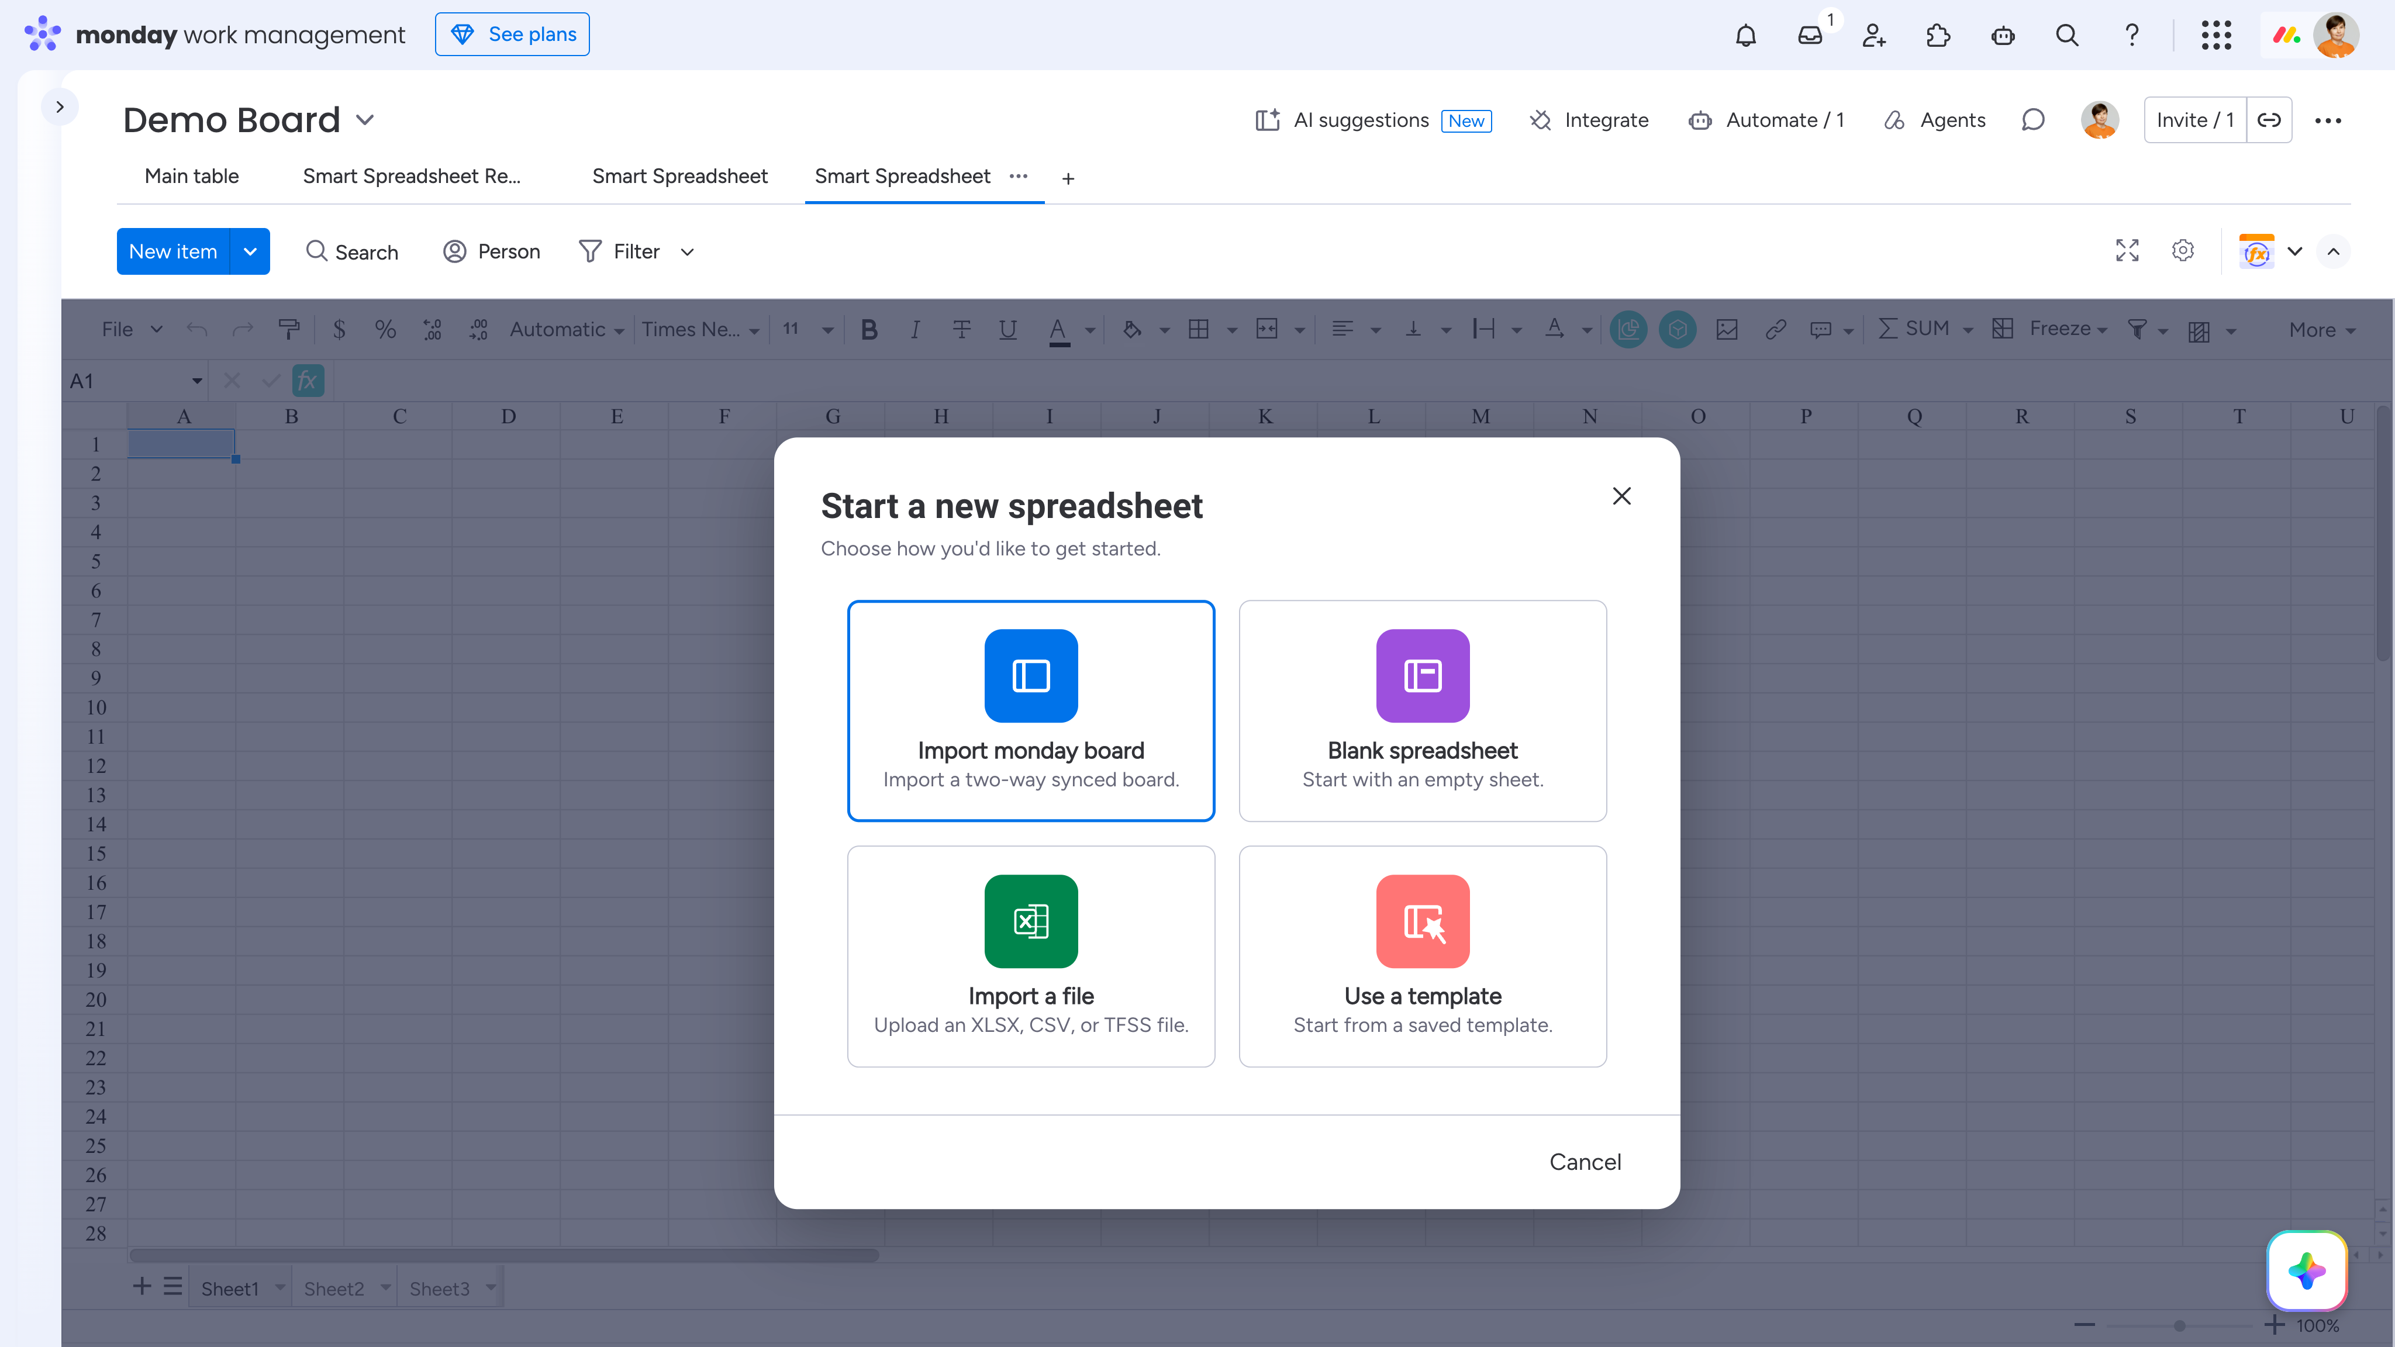Screen dimensions: 2395x1347
Task: Click the See plans button
Action: (x=512, y=34)
